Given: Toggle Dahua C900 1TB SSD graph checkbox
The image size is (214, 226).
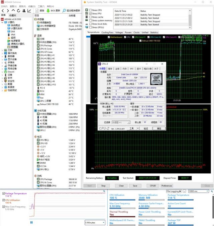Looking at the screenshot, I should pyautogui.click(x=140, y=41).
